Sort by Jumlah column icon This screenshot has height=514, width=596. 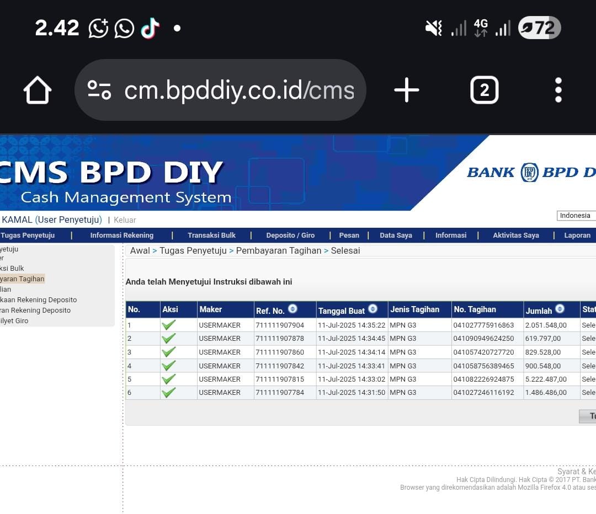(560, 309)
